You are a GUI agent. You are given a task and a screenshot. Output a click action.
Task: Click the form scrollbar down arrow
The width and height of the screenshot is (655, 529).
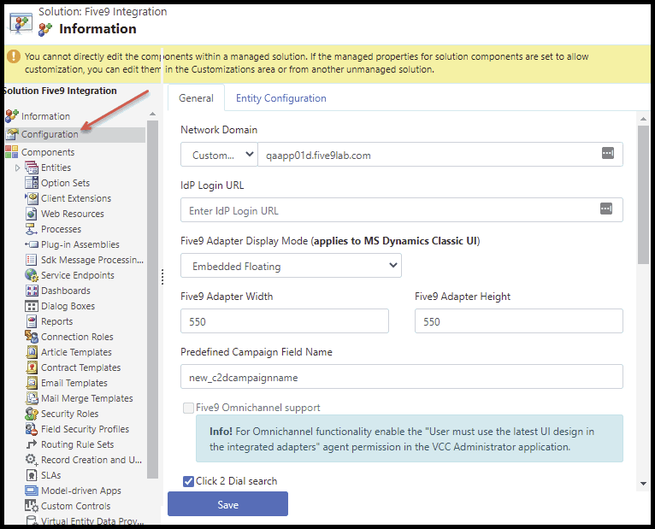click(643, 484)
